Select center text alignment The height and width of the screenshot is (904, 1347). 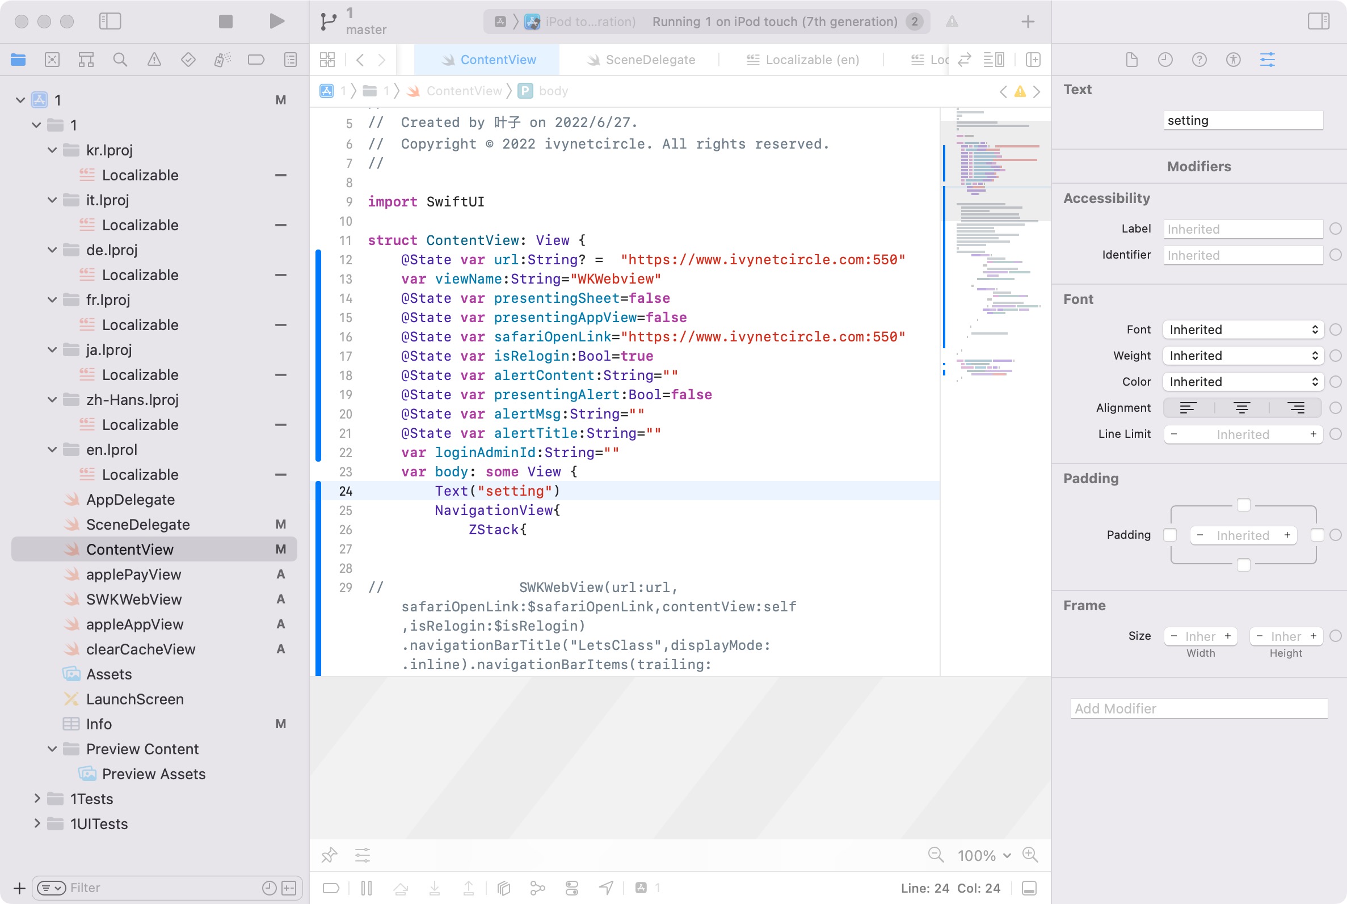coord(1241,408)
